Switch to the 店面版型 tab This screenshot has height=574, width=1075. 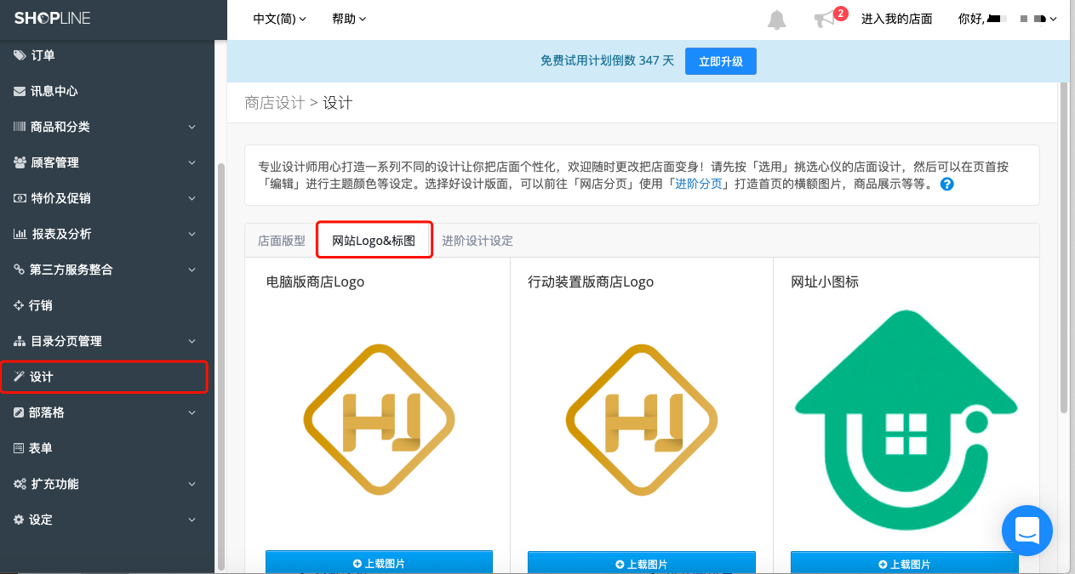coord(282,241)
